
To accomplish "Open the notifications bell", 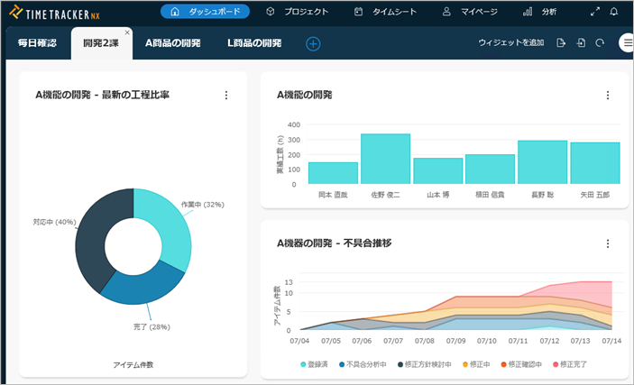I will (614, 12).
